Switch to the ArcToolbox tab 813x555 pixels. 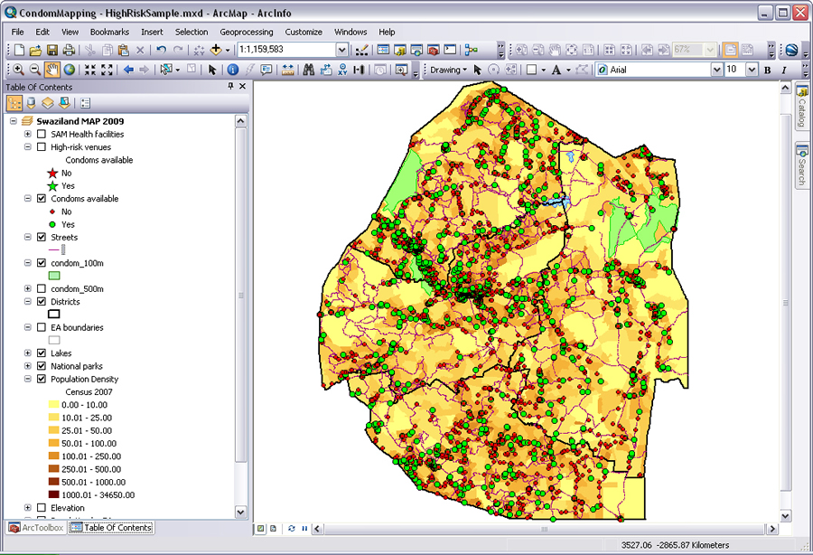pyautogui.click(x=36, y=527)
